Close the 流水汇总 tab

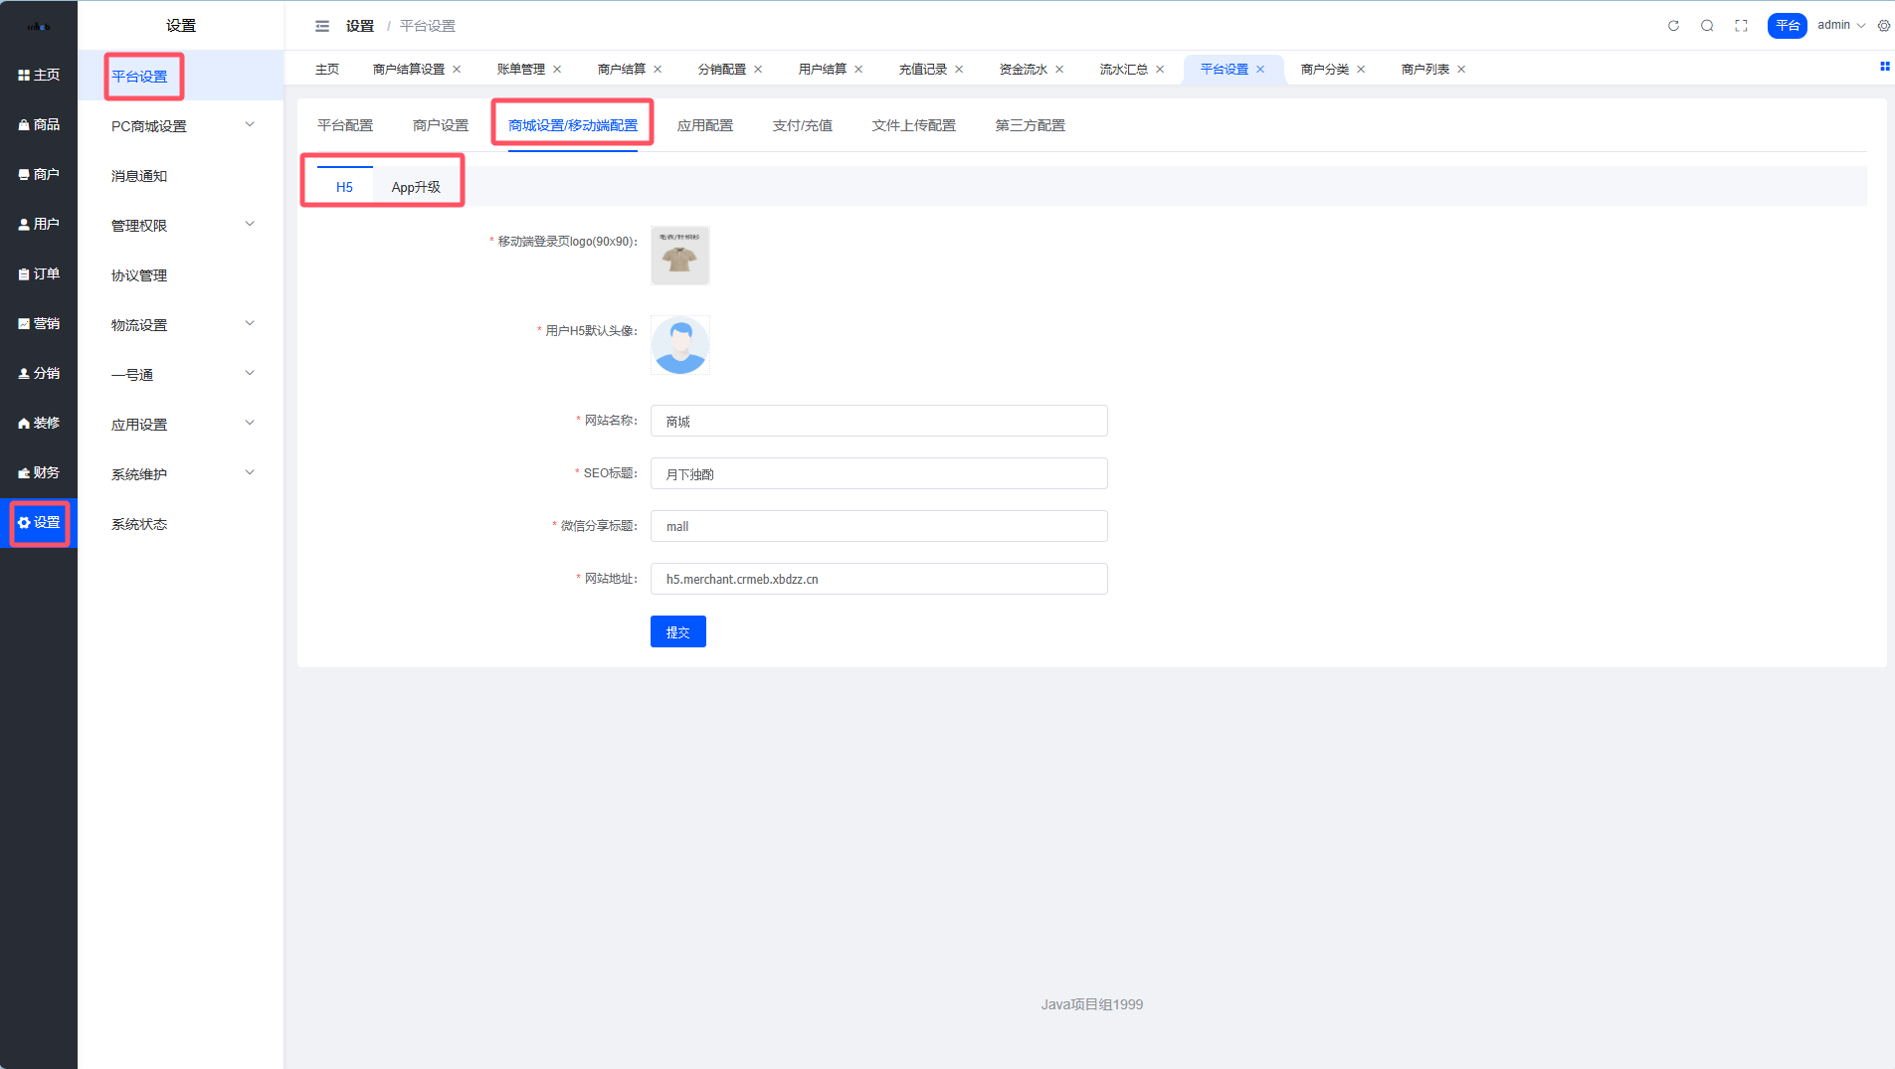coord(1160,70)
